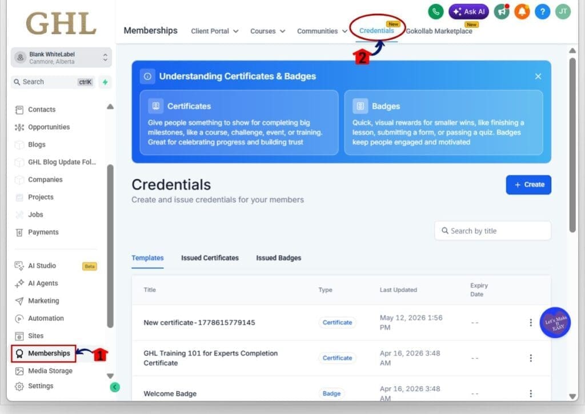This screenshot has width=585, height=414.
Task: Open Settings in the sidebar
Action: [41, 386]
